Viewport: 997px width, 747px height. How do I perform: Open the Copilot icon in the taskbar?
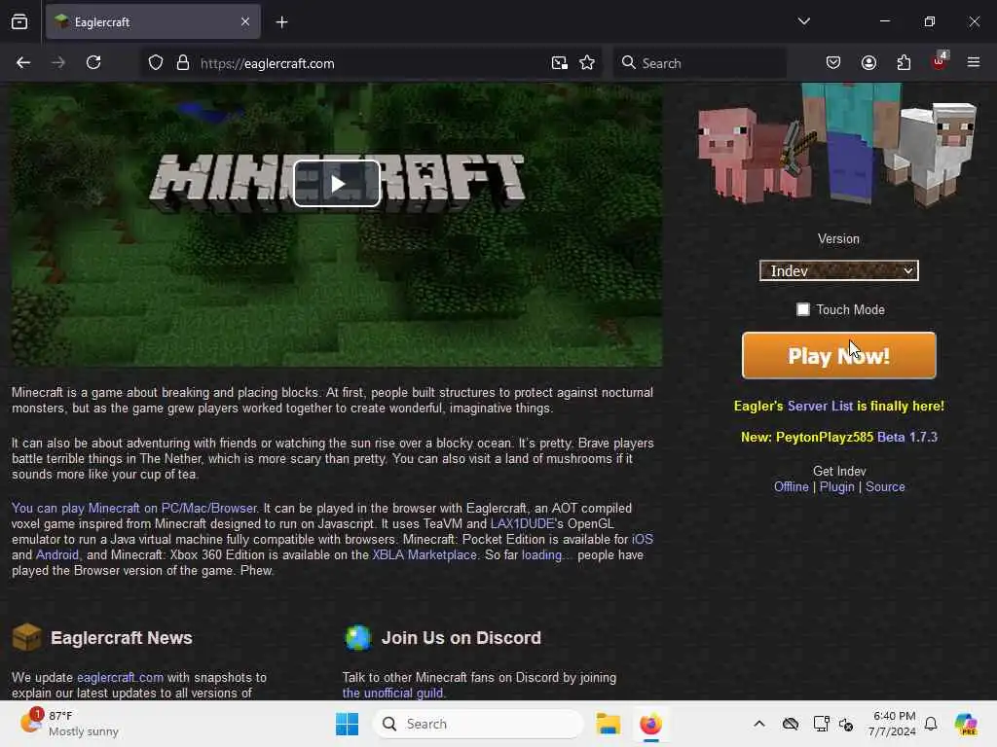[966, 724]
